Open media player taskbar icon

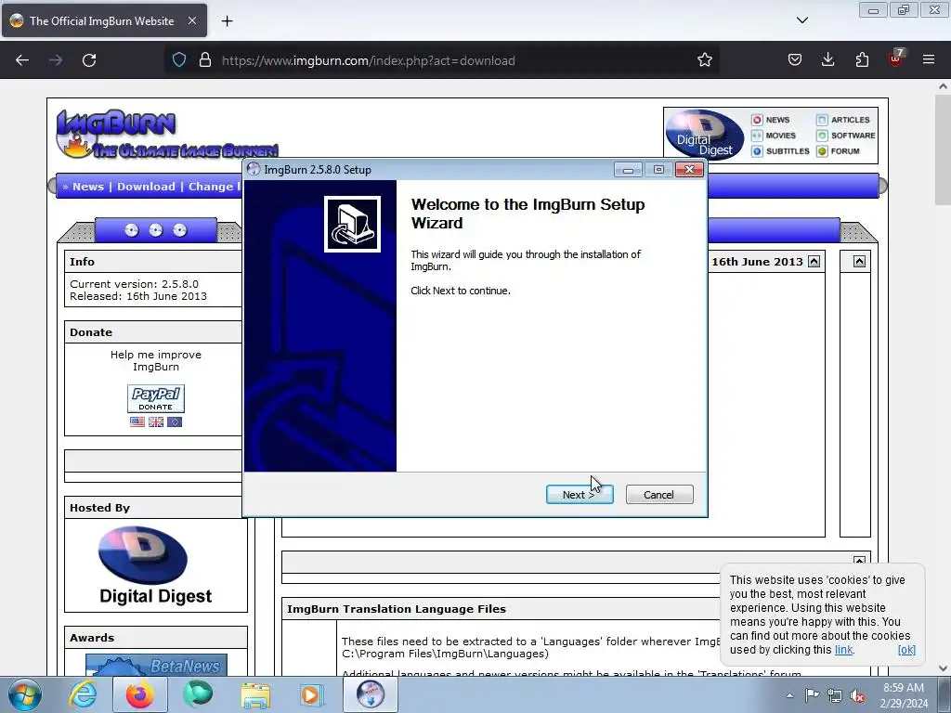[313, 694]
